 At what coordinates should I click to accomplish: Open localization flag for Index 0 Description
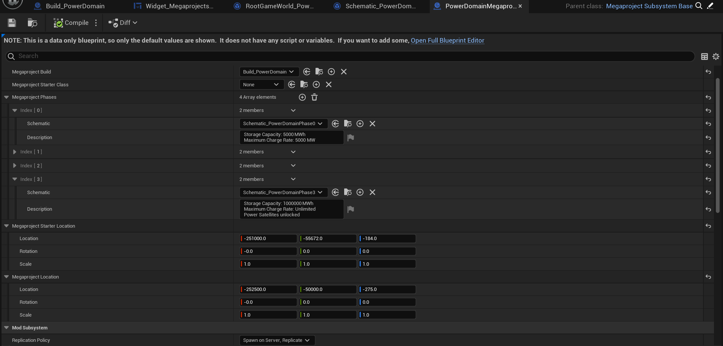pyautogui.click(x=351, y=138)
